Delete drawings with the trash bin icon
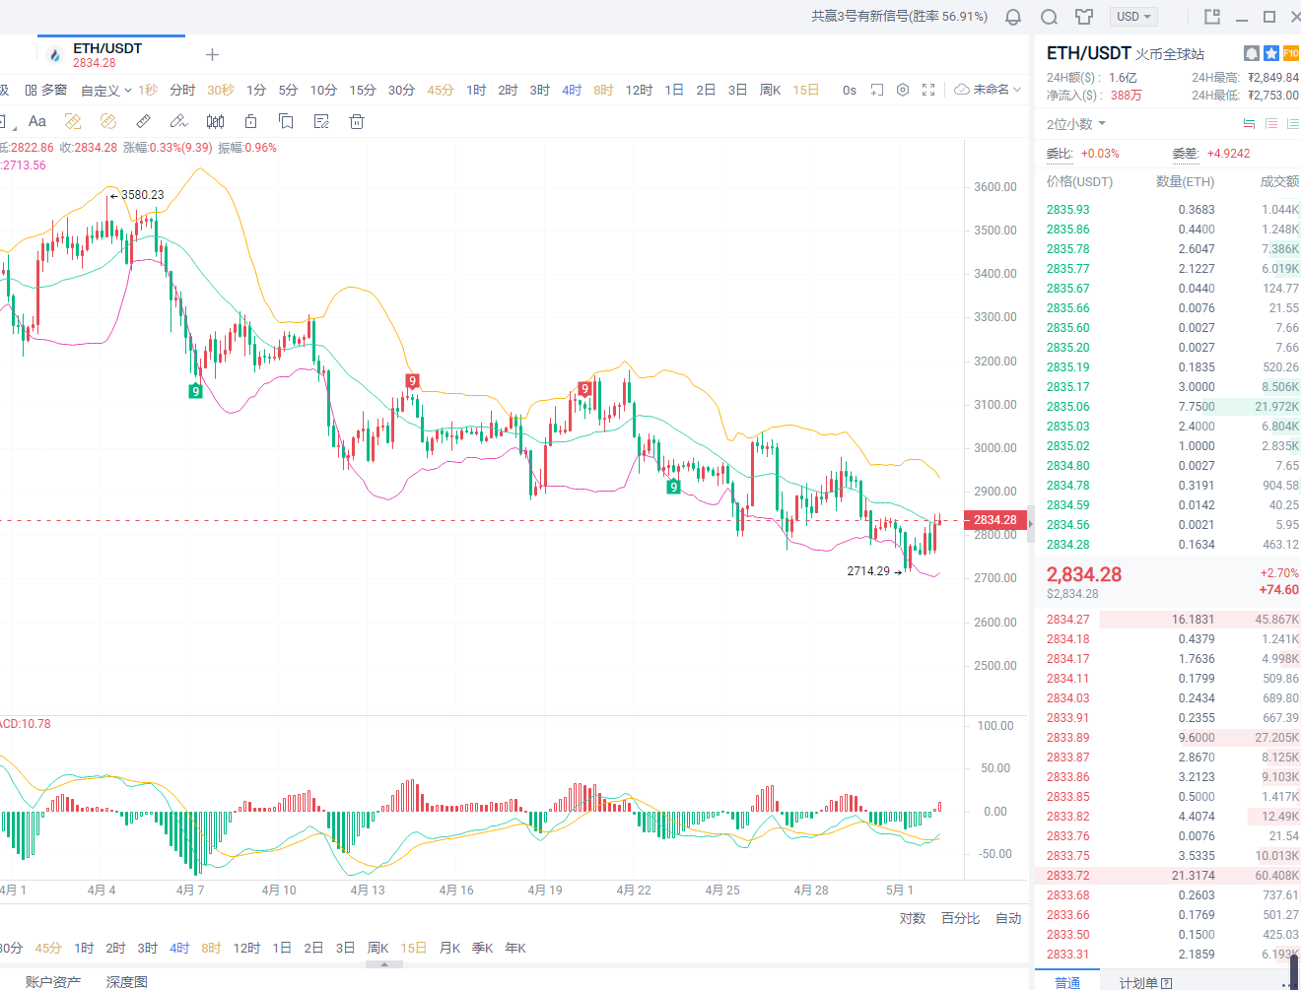The width and height of the screenshot is (1301, 990). click(357, 121)
